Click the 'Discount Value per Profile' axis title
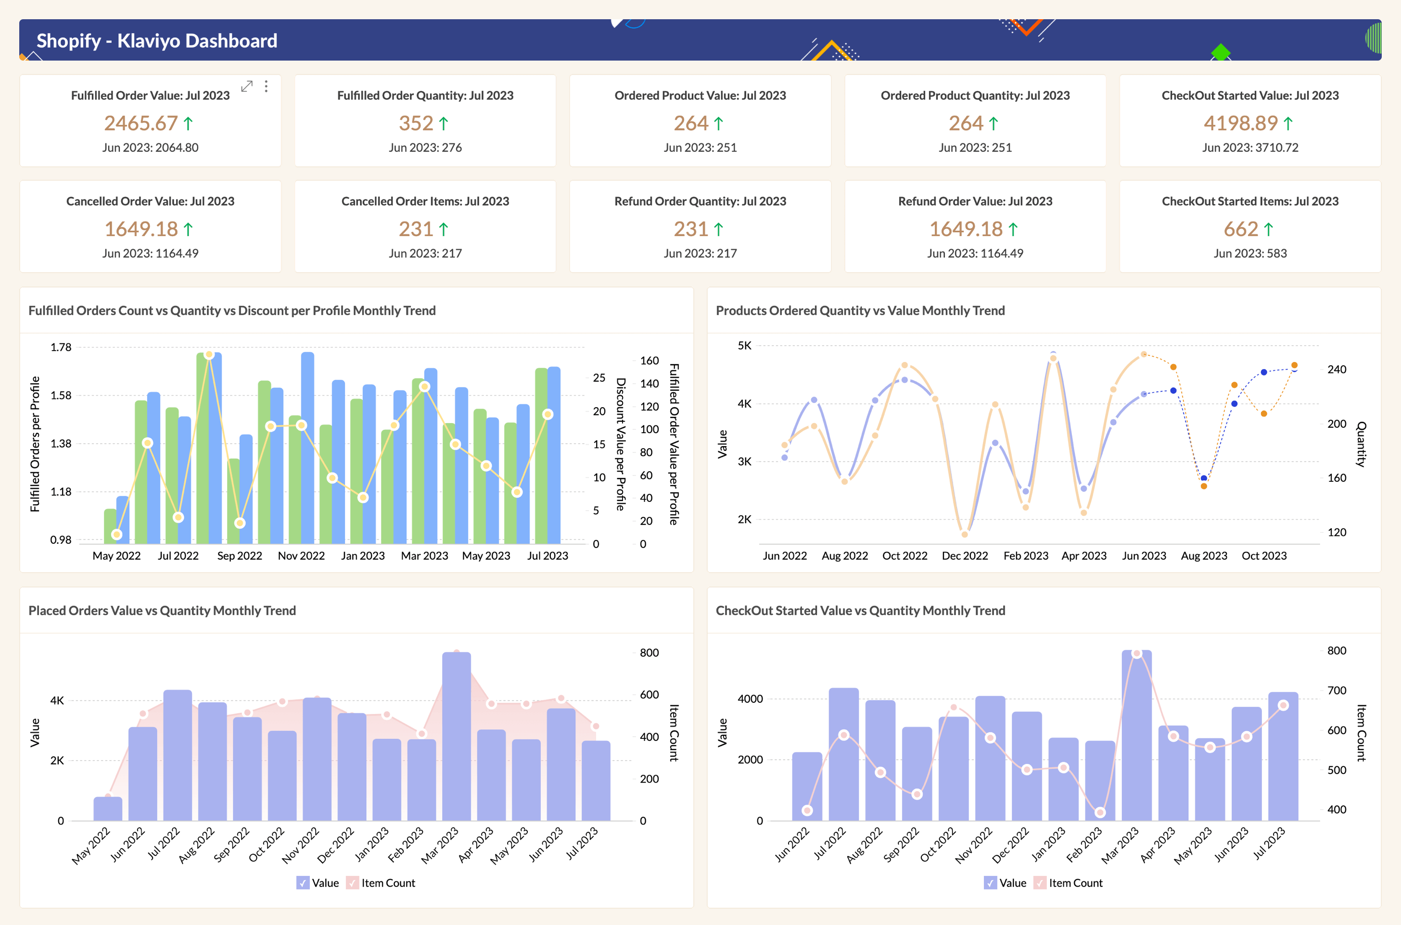Image resolution: width=1401 pixels, height=925 pixels. (x=621, y=444)
